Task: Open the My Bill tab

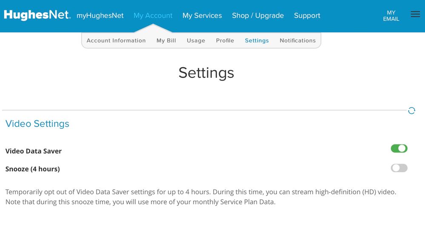Action: 166,41
